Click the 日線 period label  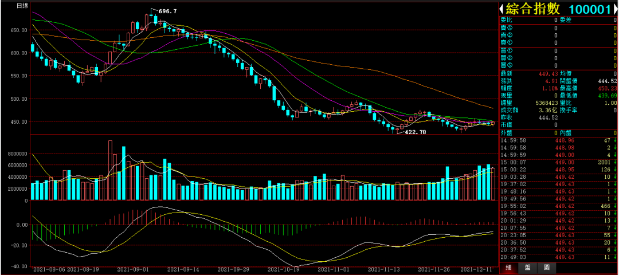point(22,6)
